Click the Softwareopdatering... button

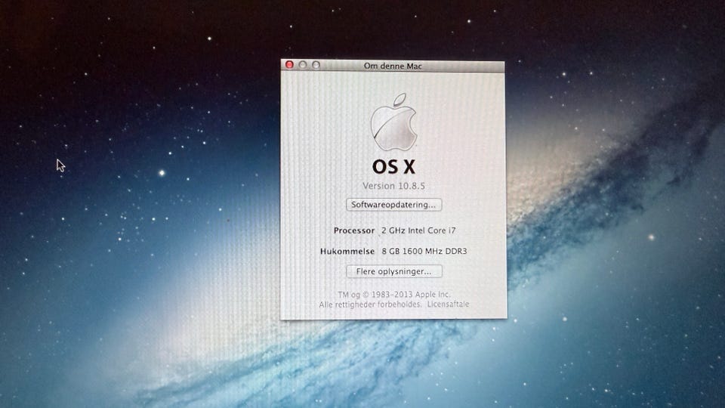pos(394,205)
